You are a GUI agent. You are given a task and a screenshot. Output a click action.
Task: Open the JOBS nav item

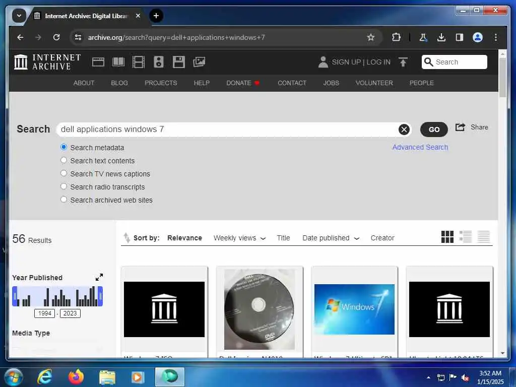point(331,83)
